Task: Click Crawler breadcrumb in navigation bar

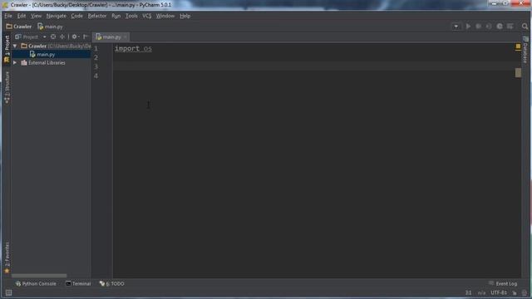Action: pos(19,27)
